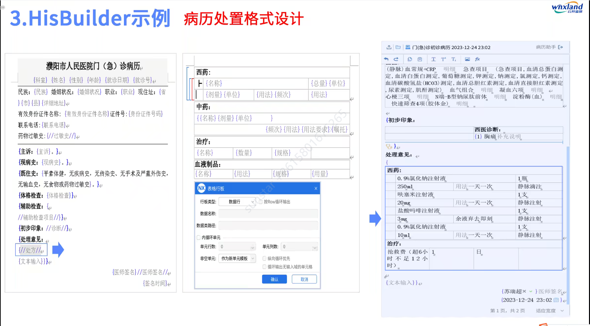The width and height of the screenshot is (590, 326).
Task: Click {联系电话} placeholder in left template
Action: coord(54,125)
